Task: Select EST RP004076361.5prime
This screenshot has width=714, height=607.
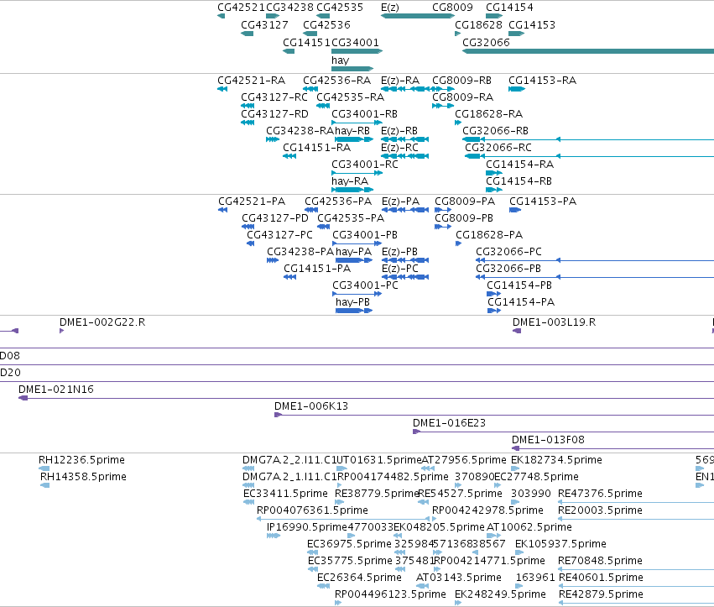Action: (312, 510)
